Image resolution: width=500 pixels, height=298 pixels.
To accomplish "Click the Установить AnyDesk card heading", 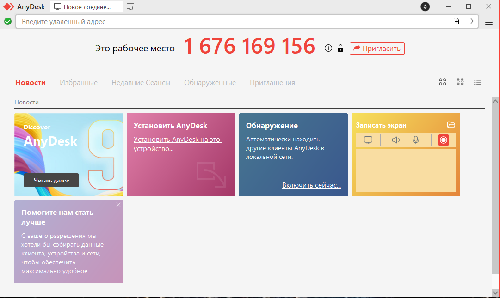I will click(x=170, y=126).
